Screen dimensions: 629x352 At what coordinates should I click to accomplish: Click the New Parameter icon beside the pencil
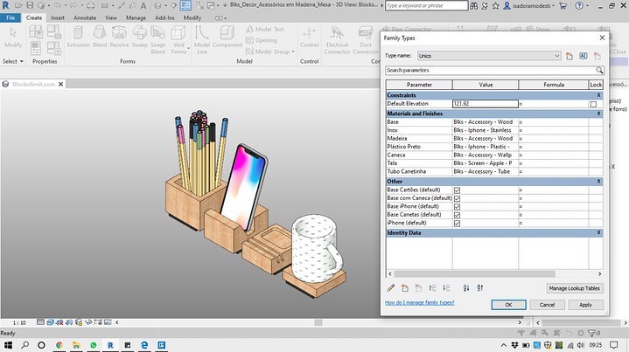click(x=405, y=288)
